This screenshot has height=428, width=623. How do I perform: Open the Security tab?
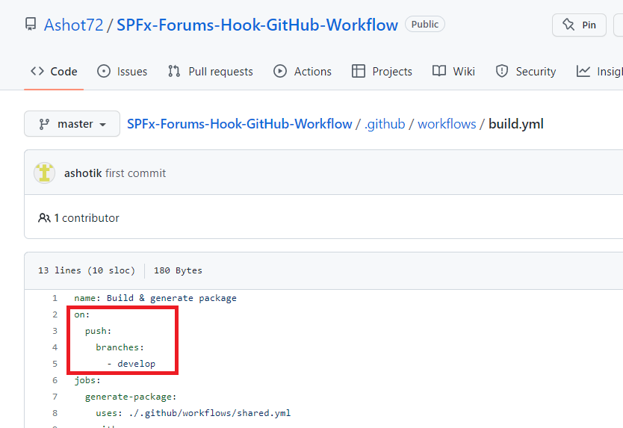(526, 72)
